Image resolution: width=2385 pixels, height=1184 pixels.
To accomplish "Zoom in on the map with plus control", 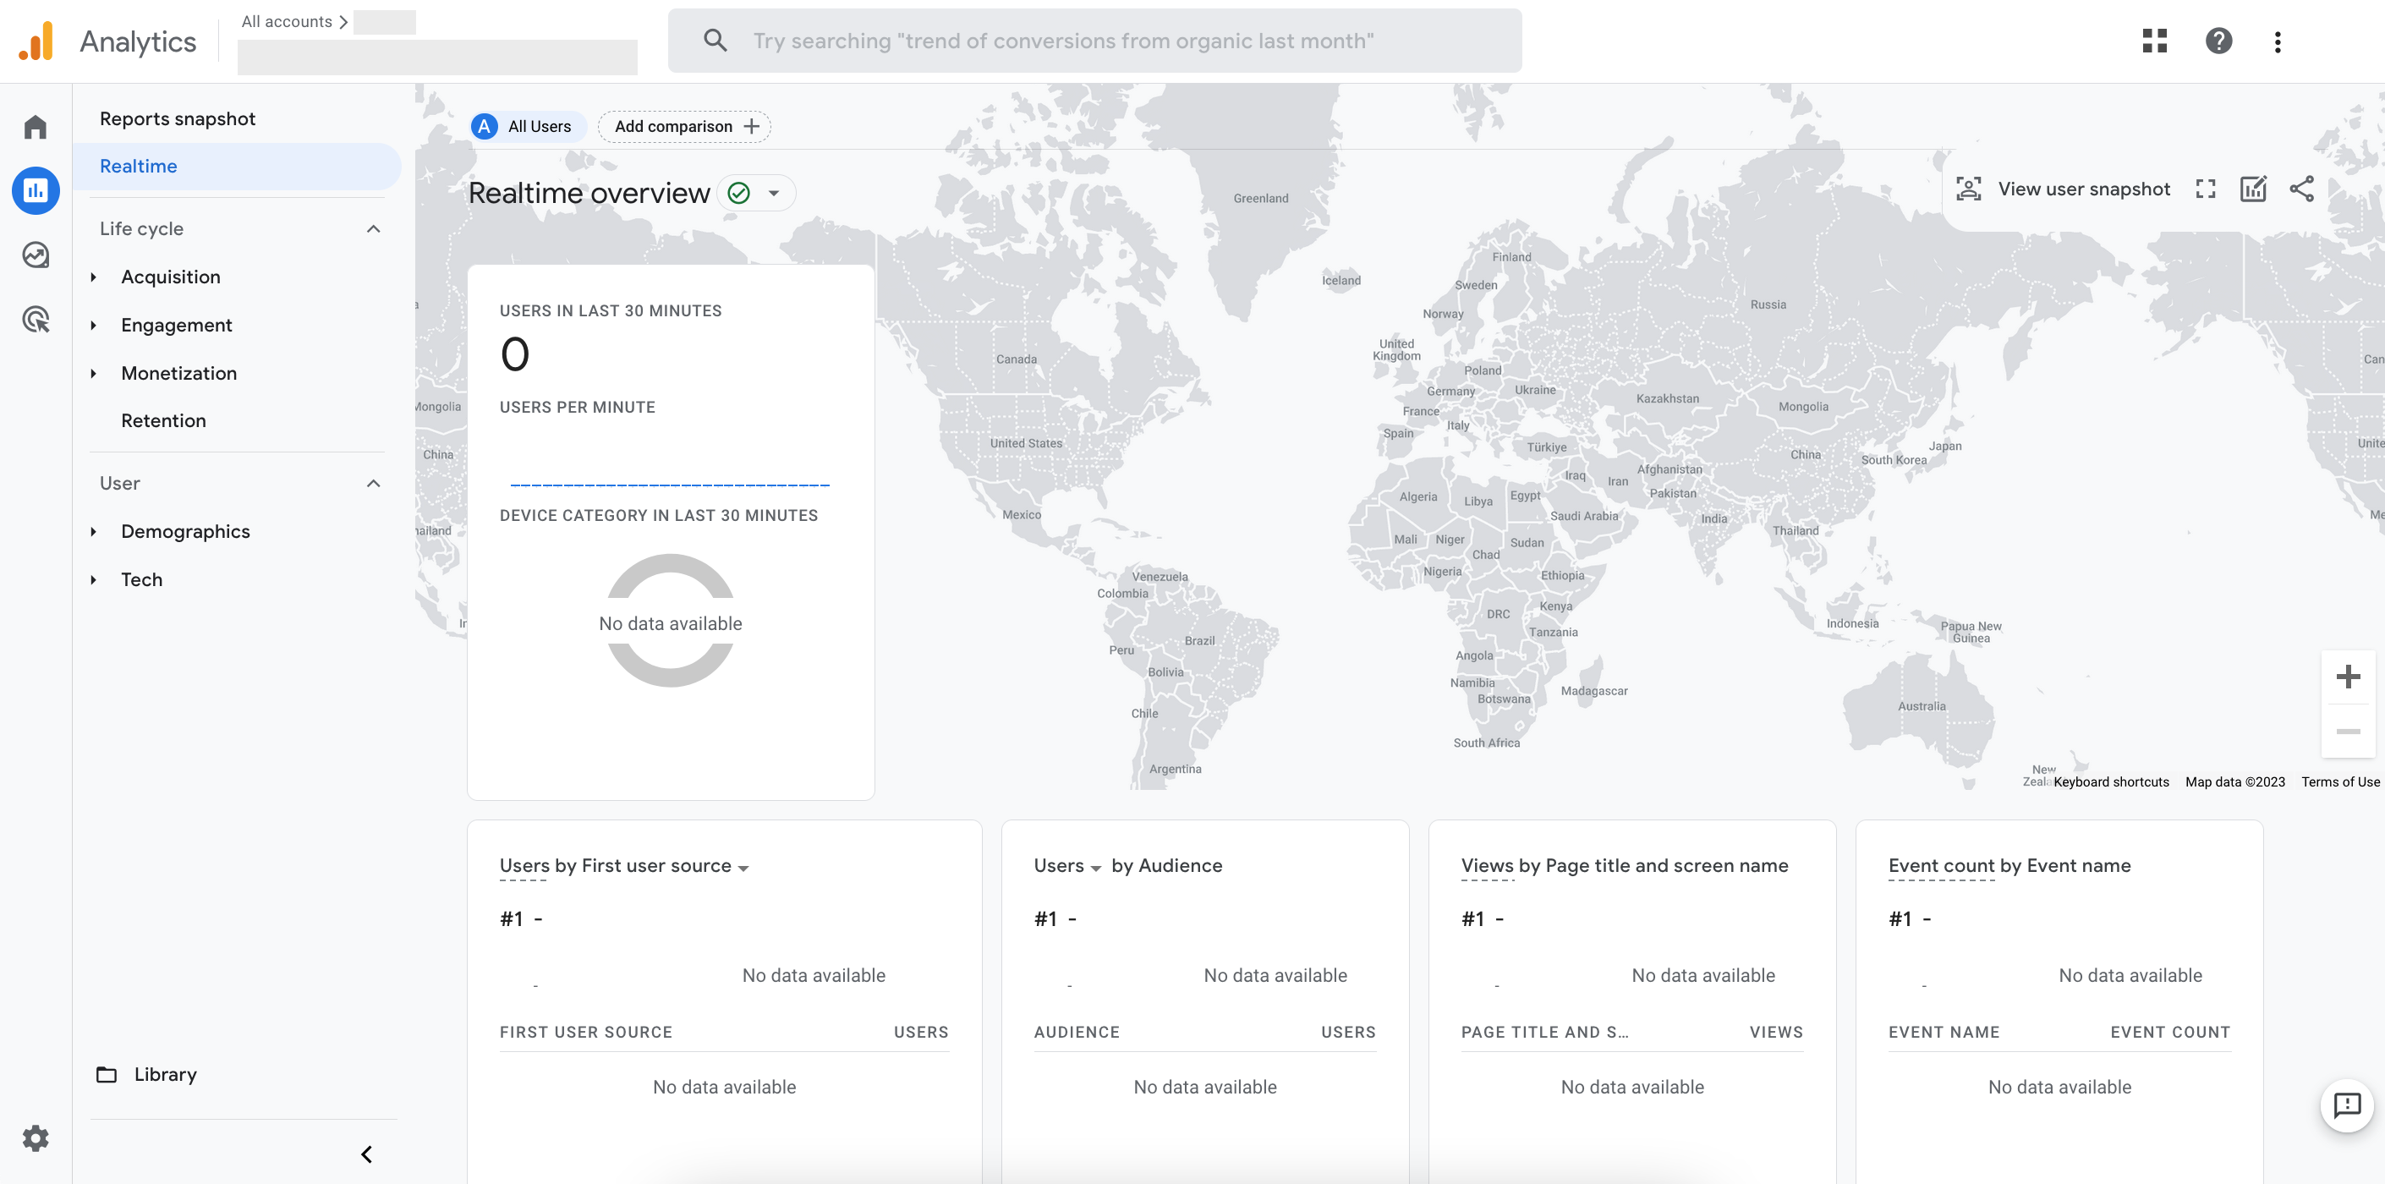I will 2348,677.
